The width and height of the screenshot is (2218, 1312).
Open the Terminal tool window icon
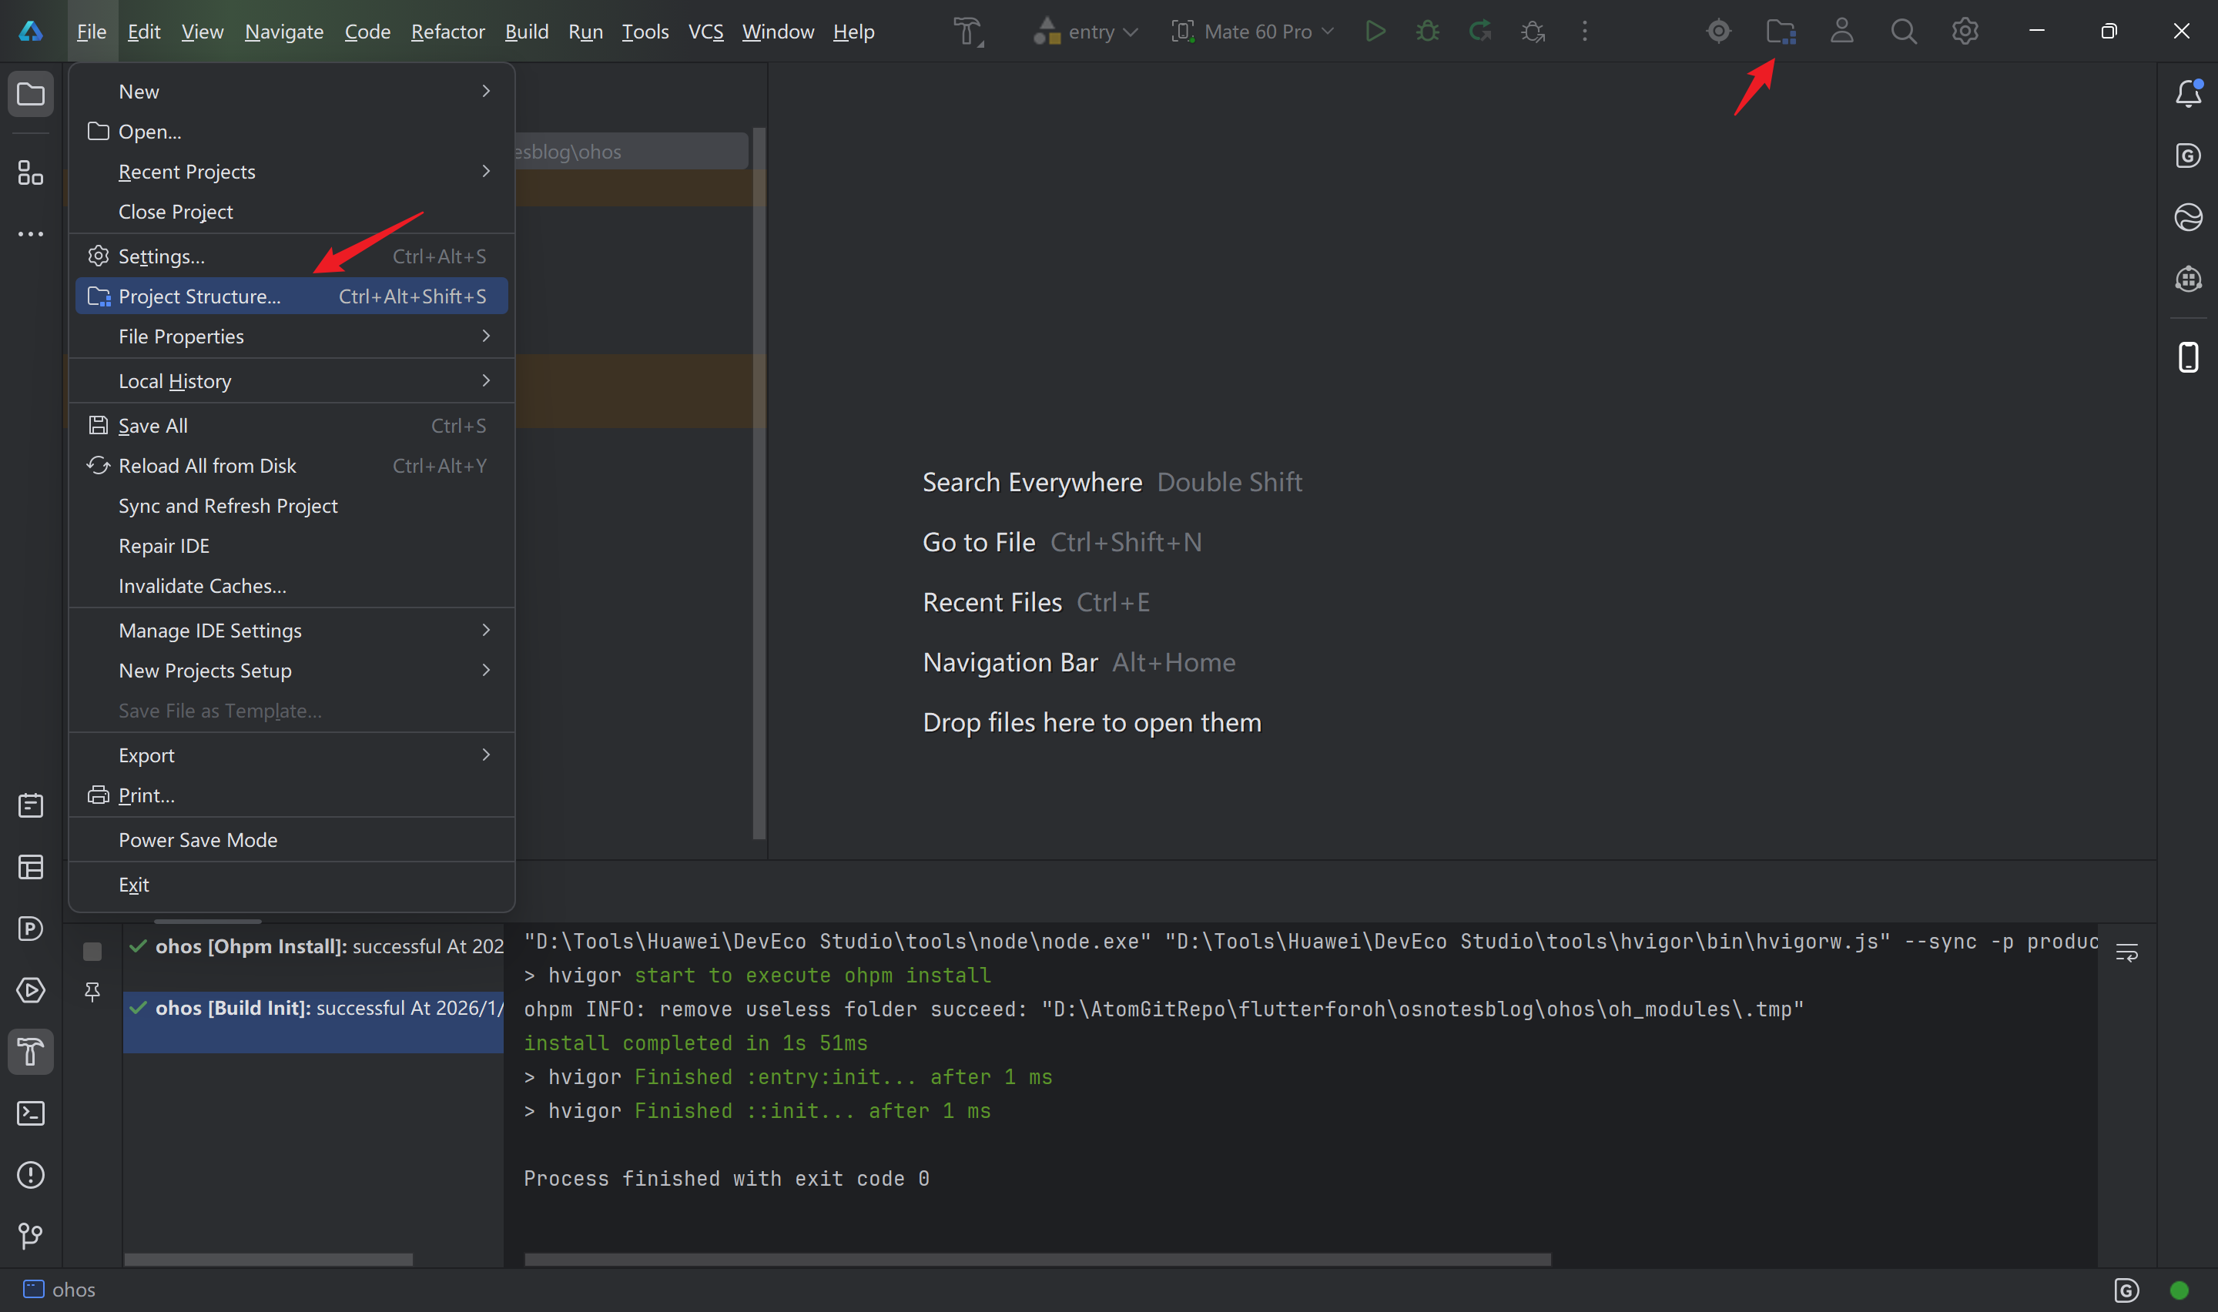[x=31, y=1113]
